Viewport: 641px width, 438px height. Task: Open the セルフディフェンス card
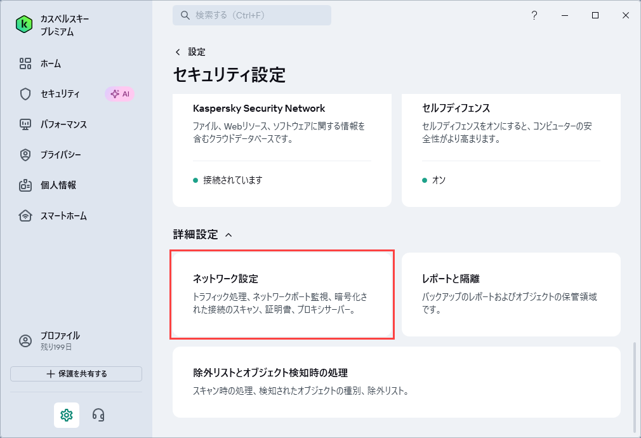(x=511, y=150)
